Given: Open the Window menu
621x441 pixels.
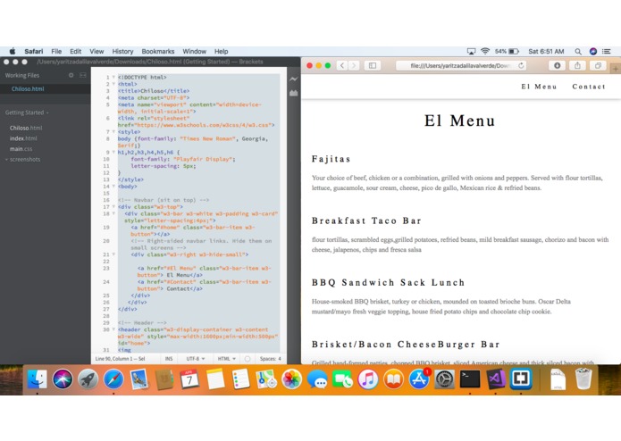Looking at the screenshot, I should point(194,52).
